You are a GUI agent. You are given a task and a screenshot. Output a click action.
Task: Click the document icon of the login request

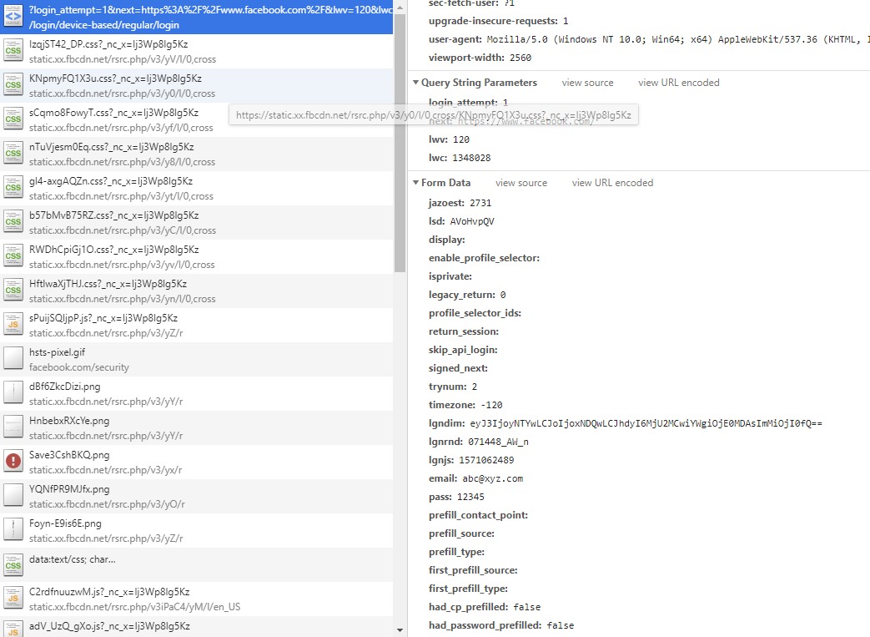pyautogui.click(x=13, y=17)
